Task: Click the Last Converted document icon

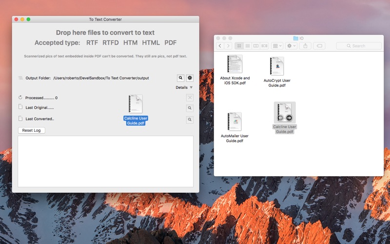Action: tap(20, 118)
